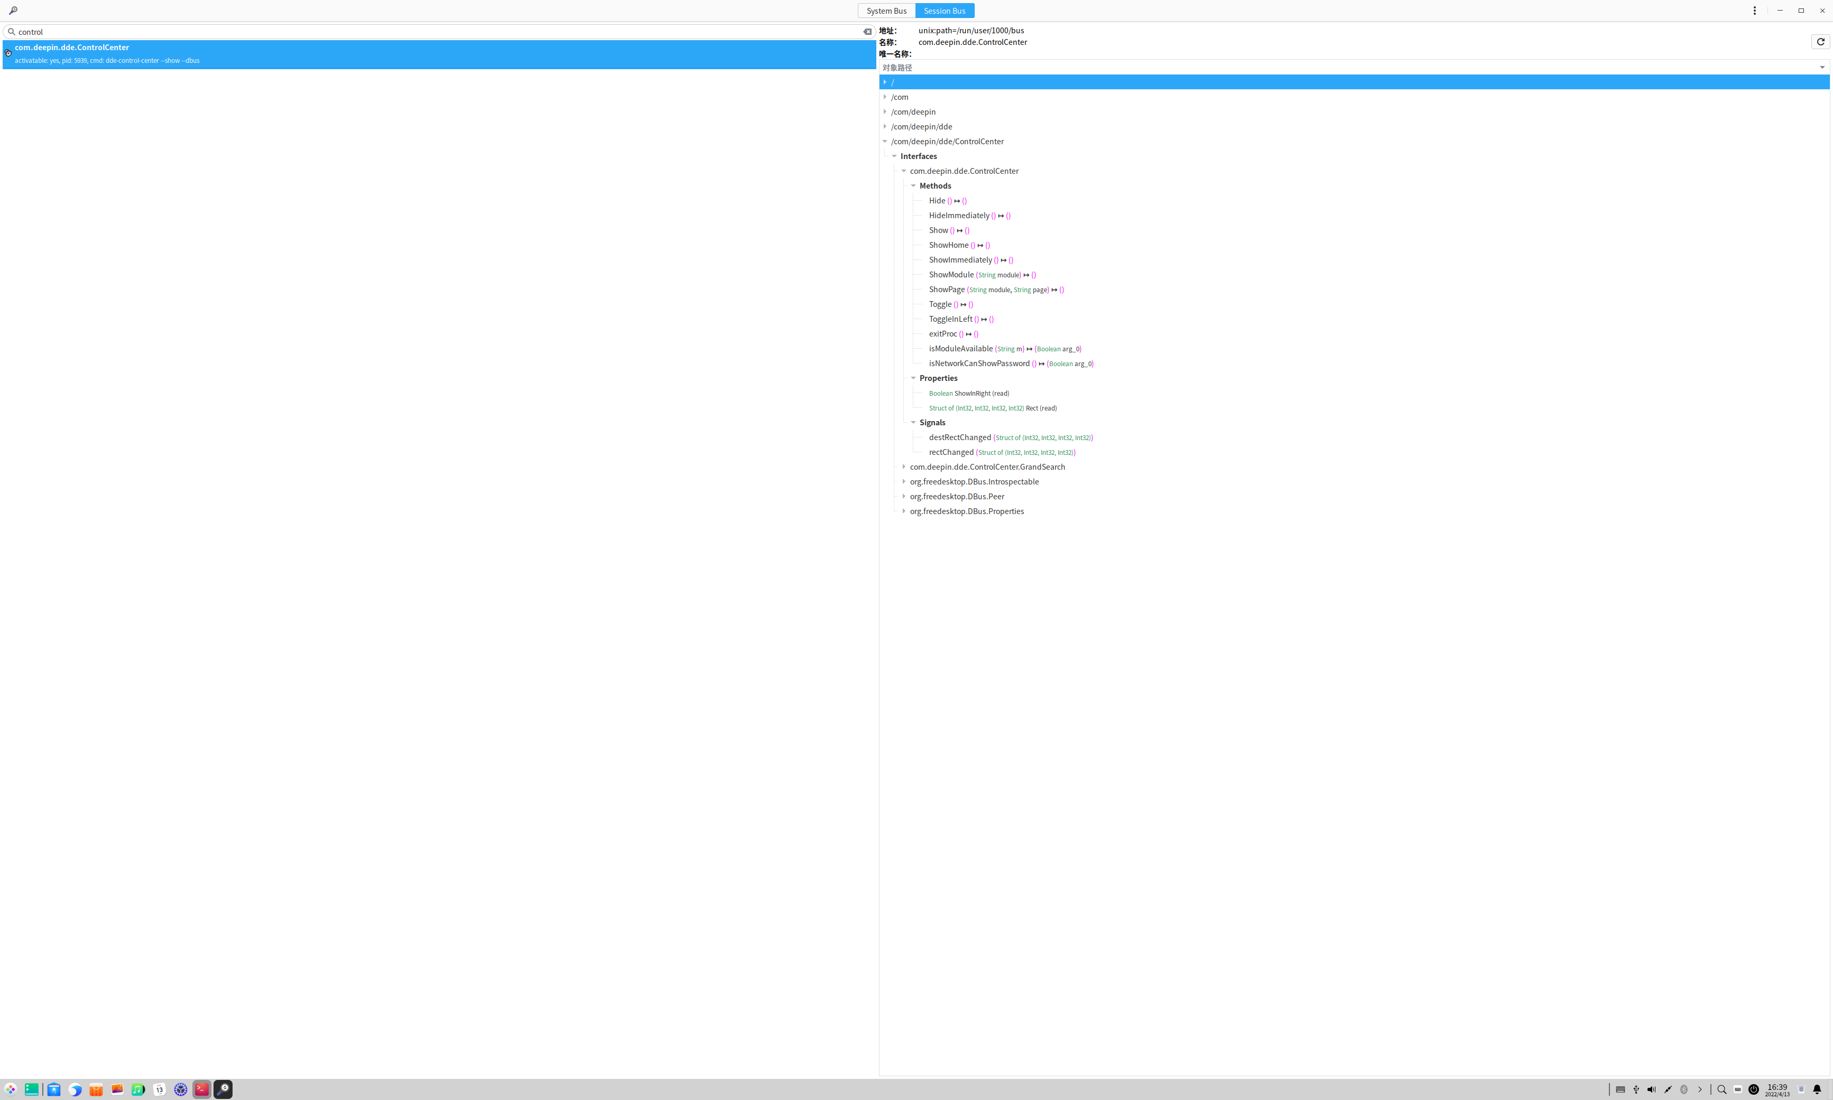Select the ShowModule method entry

[x=951, y=275]
